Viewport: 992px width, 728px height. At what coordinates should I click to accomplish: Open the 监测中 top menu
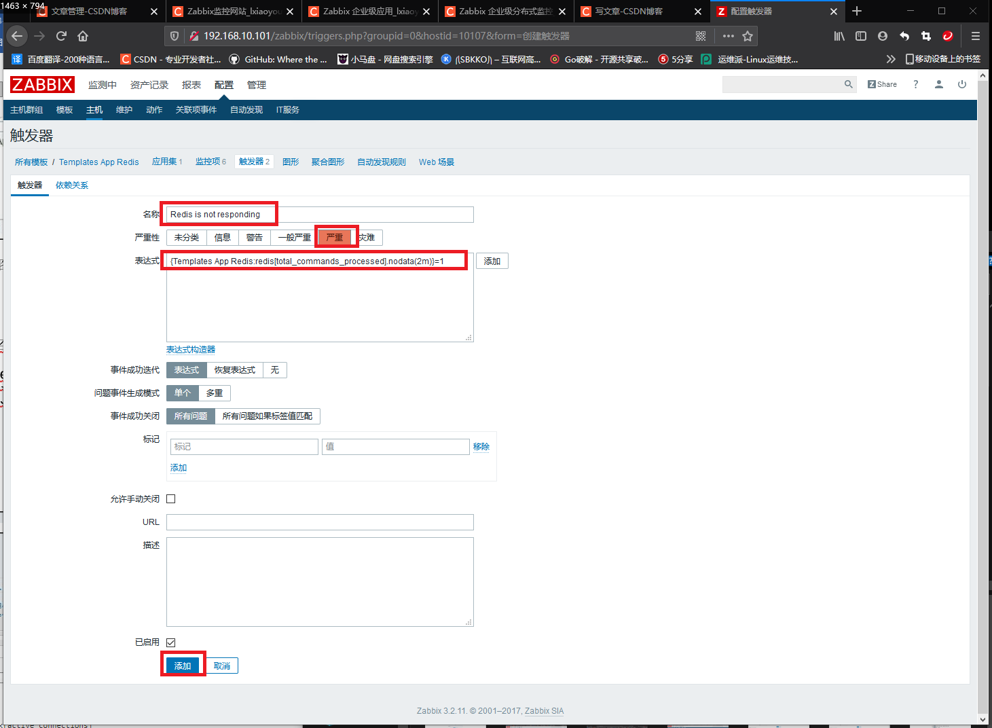[103, 85]
